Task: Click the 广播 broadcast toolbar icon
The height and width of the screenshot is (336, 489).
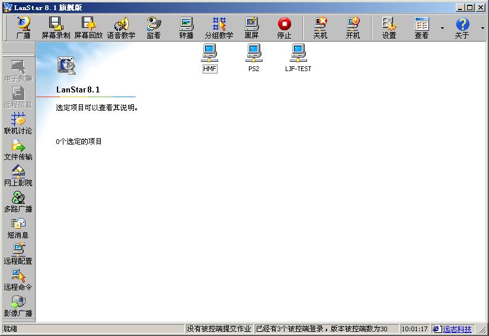Action: [x=23, y=27]
